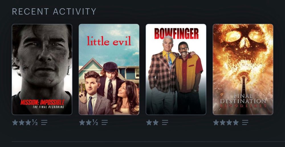Click the second star under Bowfinger

click(156, 122)
